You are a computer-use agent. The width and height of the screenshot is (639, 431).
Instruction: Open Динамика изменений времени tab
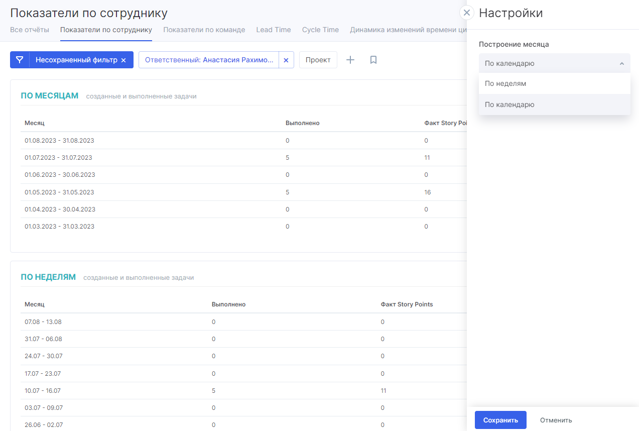408,30
